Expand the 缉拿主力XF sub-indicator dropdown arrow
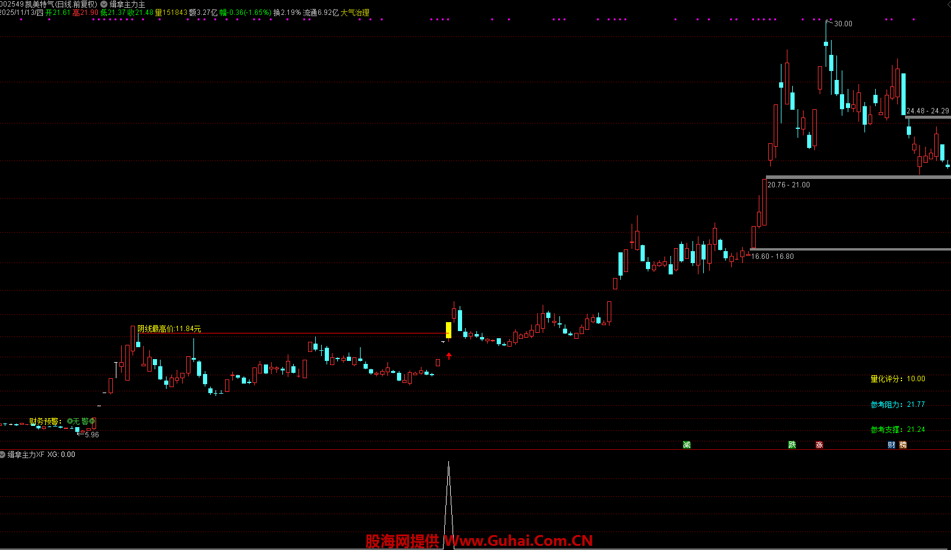The width and height of the screenshot is (951, 550). (x=3, y=455)
